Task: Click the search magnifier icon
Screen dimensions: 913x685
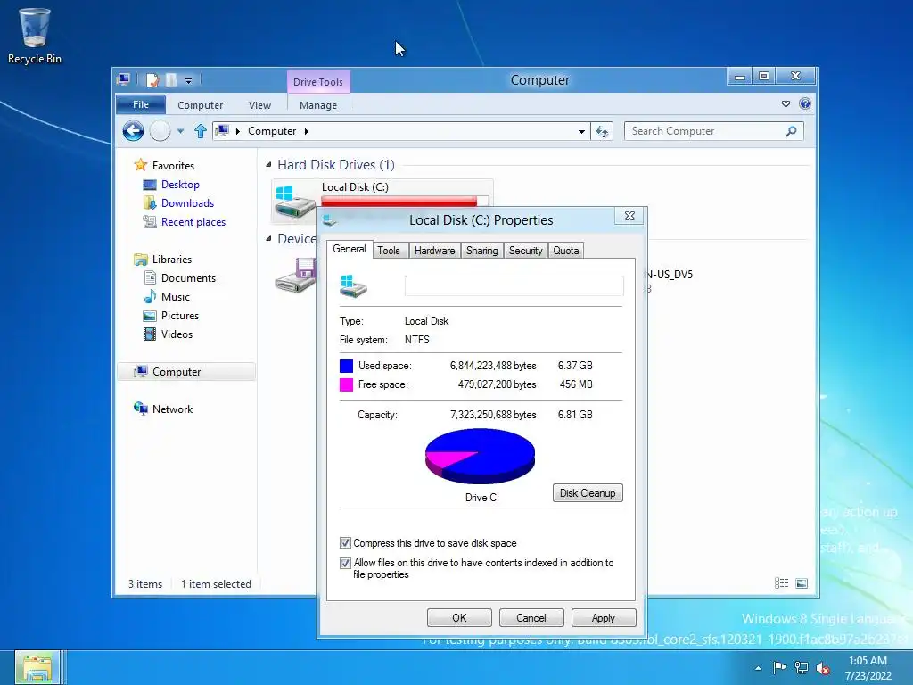Action: [x=791, y=131]
